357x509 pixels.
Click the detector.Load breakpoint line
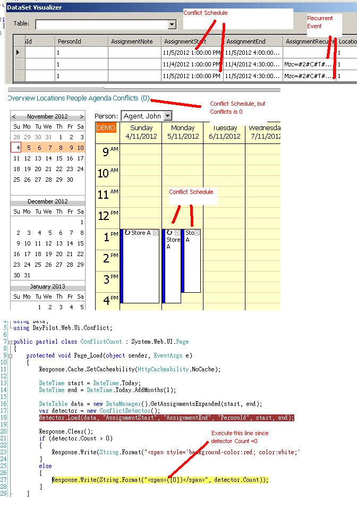(166, 418)
